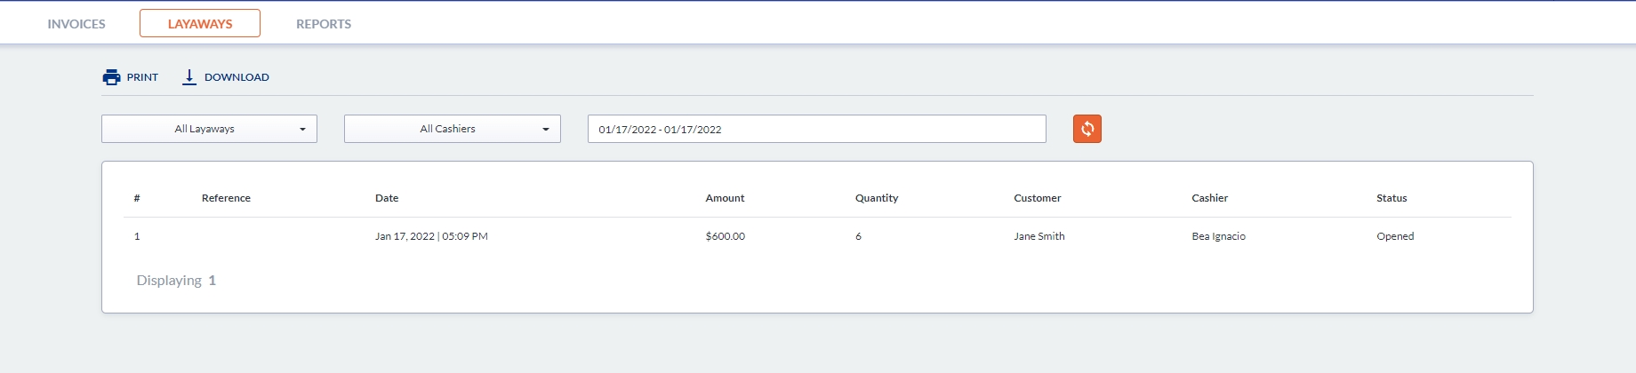Sort by the Reference column header
Image resolution: width=1636 pixels, height=373 pixels.
(226, 198)
